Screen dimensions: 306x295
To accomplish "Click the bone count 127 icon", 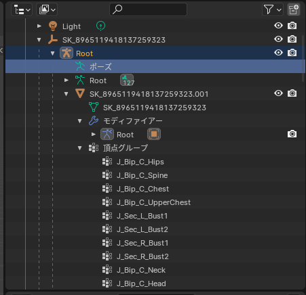I will tap(127, 80).
